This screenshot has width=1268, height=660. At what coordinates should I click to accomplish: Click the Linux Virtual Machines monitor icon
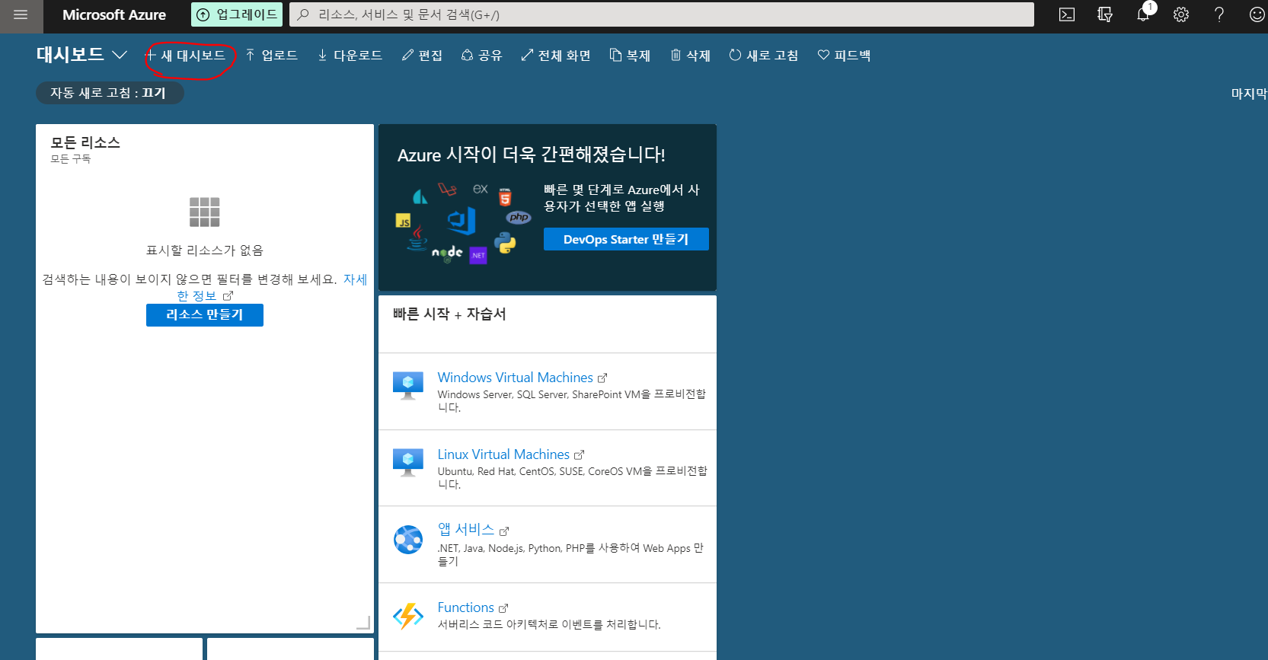[x=408, y=462]
